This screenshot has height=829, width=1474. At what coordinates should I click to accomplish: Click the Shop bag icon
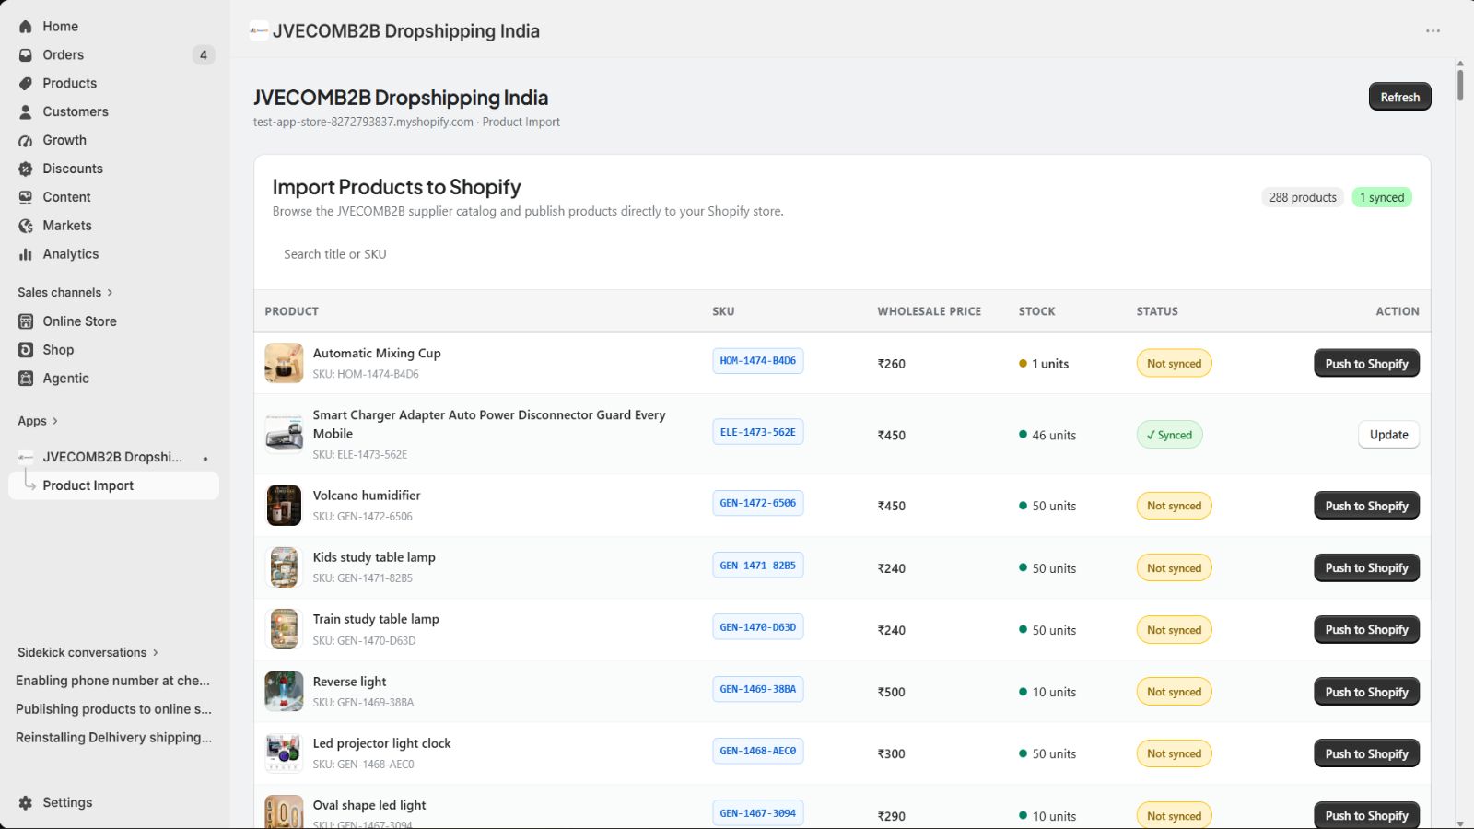[26, 350]
